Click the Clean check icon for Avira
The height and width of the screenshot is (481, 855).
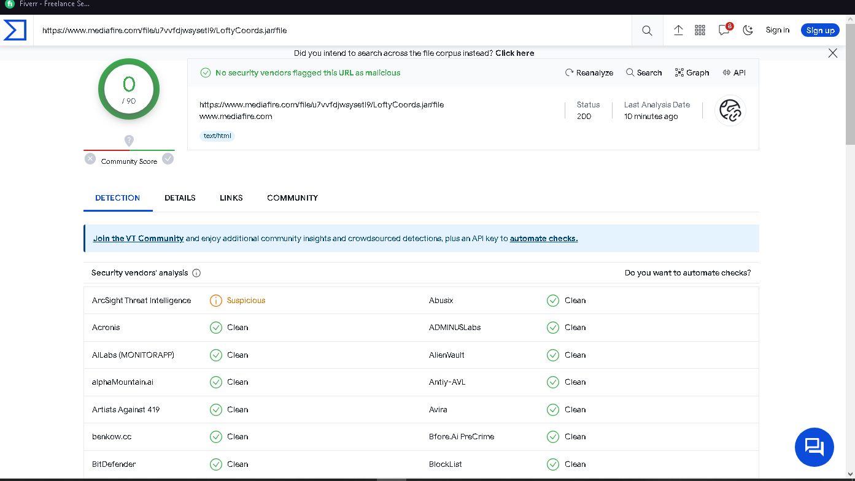tap(553, 410)
